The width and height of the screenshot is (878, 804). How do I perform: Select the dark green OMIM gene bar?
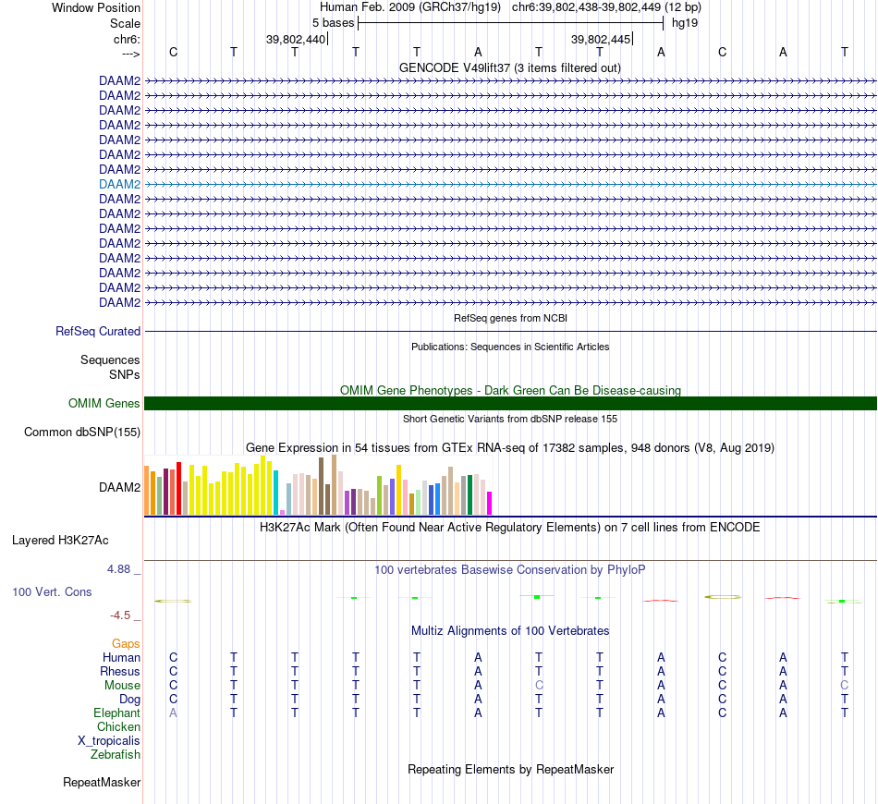(510, 403)
